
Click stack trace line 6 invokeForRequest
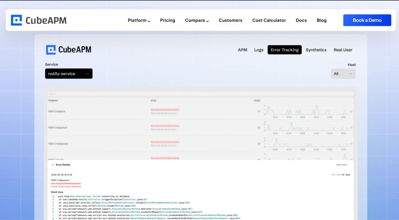tap(130, 212)
